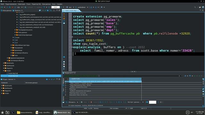Expand the Агрегатные функции folder
This screenshot has width=205, height=115.
pyautogui.click(x=15, y=35)
